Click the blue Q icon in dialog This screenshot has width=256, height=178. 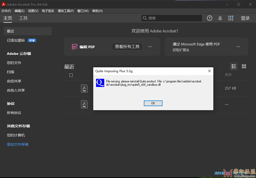100,83
